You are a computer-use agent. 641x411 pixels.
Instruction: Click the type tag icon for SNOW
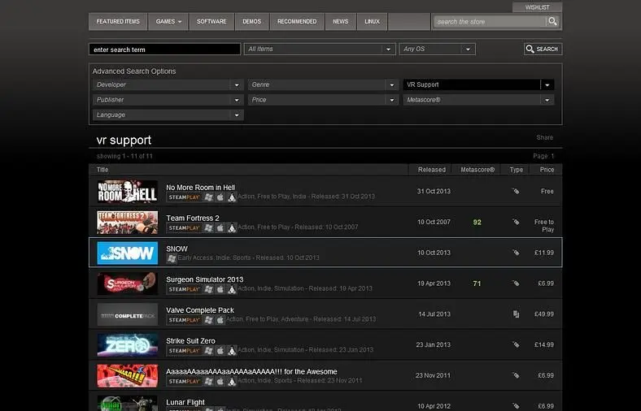pyautogui.click(x=516, y=253)
